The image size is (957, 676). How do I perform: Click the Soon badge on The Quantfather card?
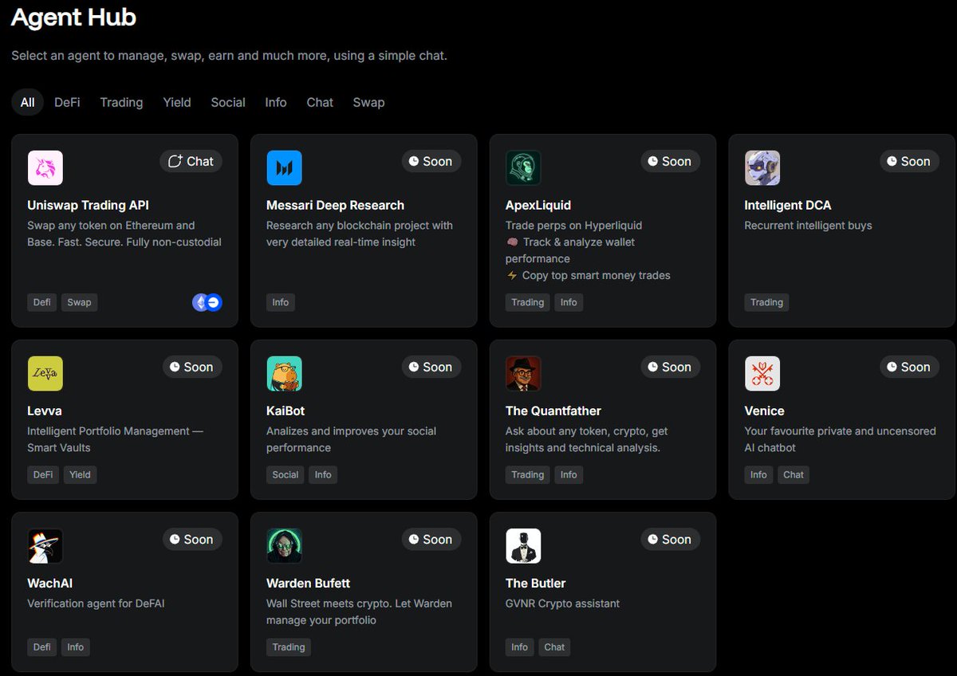pos(670,367)
